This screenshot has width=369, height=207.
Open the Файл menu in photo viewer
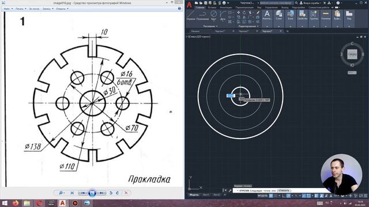coord(8,9)
